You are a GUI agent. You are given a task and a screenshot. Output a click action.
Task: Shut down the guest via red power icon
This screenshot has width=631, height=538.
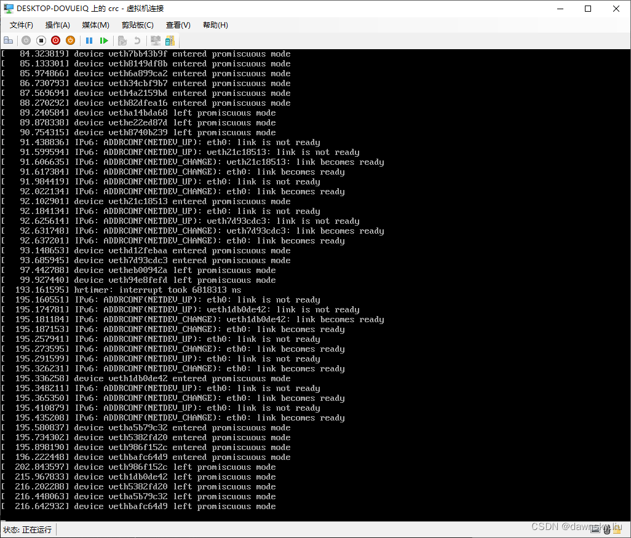(55, 41)
